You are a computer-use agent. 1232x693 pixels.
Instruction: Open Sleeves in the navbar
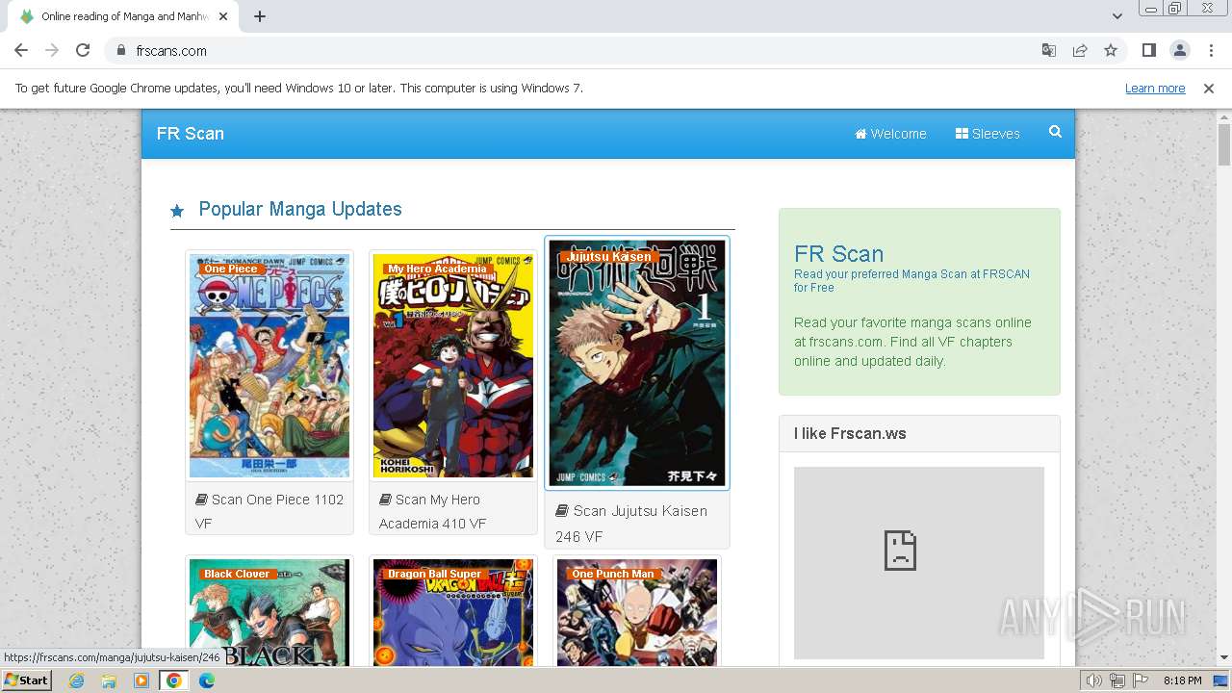(x=988, y=134)
